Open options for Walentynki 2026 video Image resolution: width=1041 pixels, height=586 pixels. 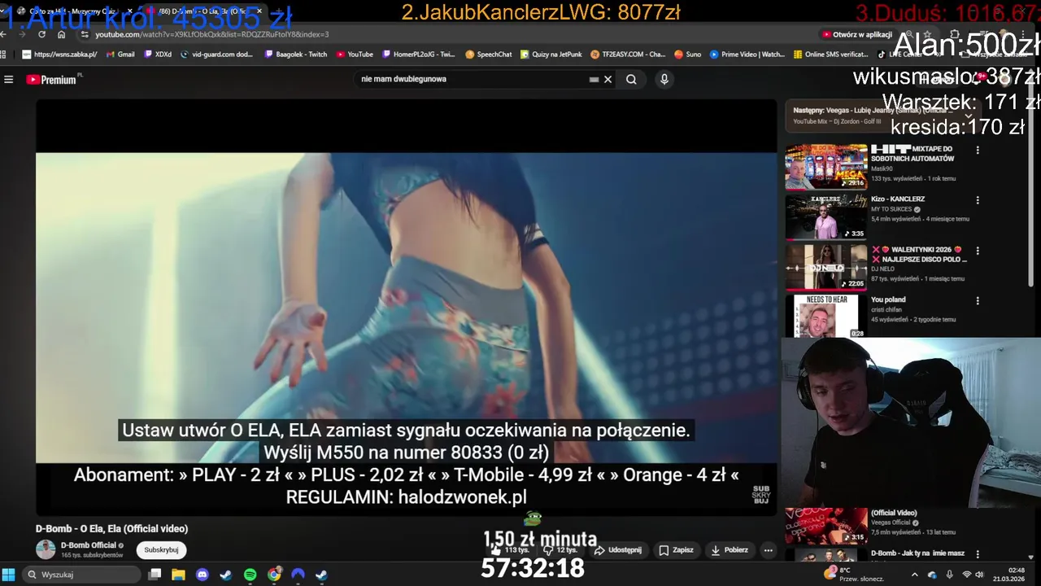(x=978, y=251)
